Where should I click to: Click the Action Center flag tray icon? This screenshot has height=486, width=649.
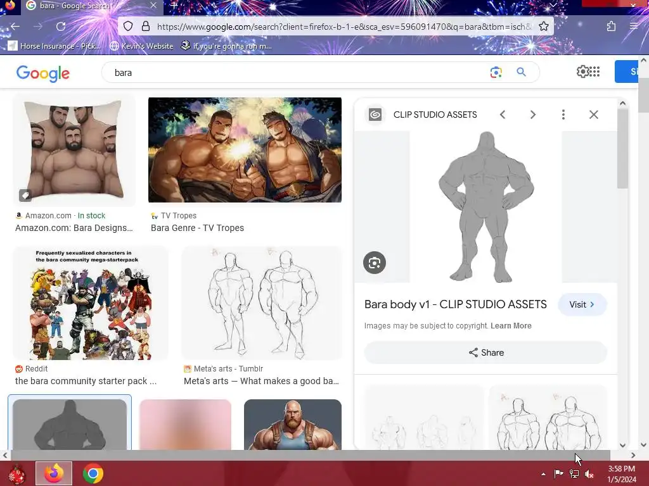(x=558, y=474)
